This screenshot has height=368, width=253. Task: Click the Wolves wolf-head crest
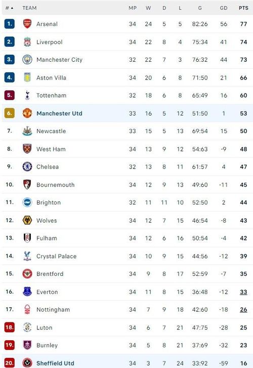(x=27, y=220)
